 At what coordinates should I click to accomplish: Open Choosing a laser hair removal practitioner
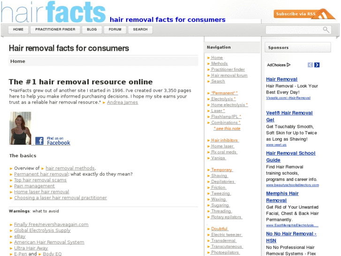(x=61, y=198)
